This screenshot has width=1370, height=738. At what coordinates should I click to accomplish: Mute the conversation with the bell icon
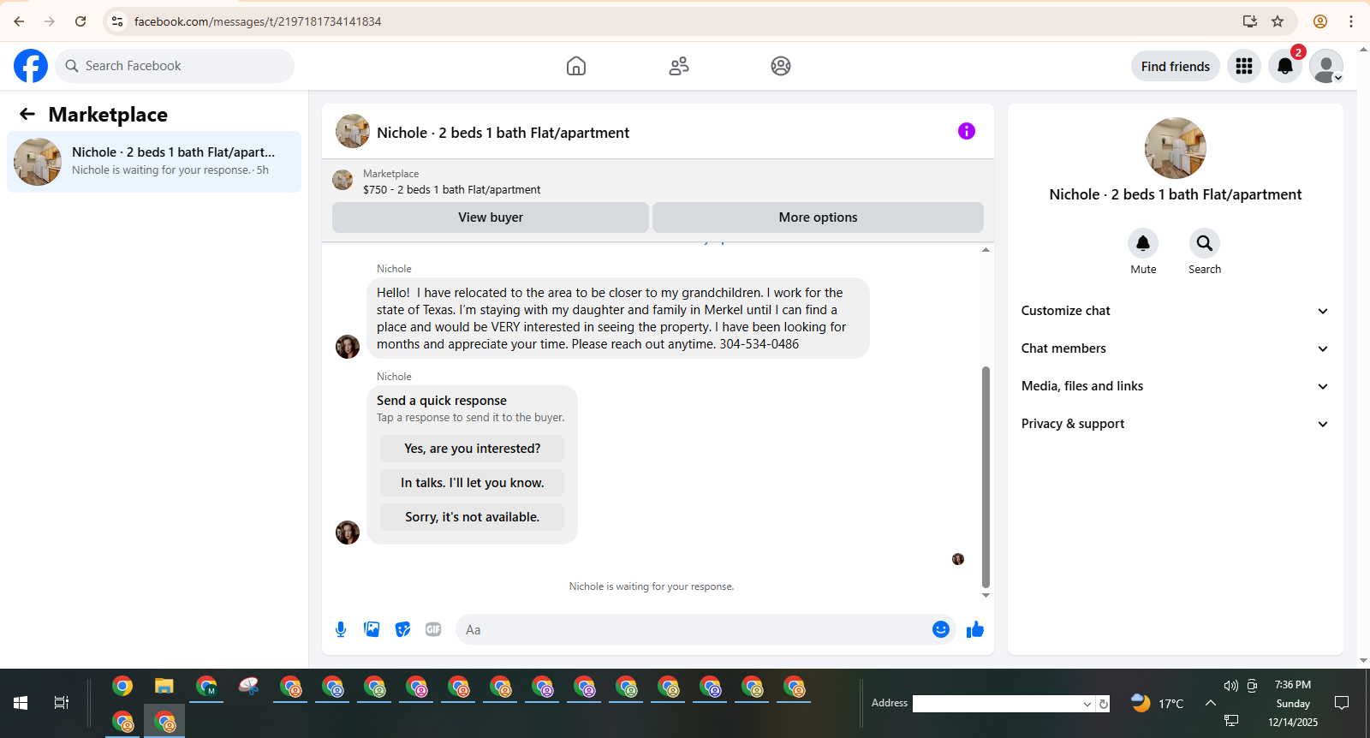[1143, 243]
